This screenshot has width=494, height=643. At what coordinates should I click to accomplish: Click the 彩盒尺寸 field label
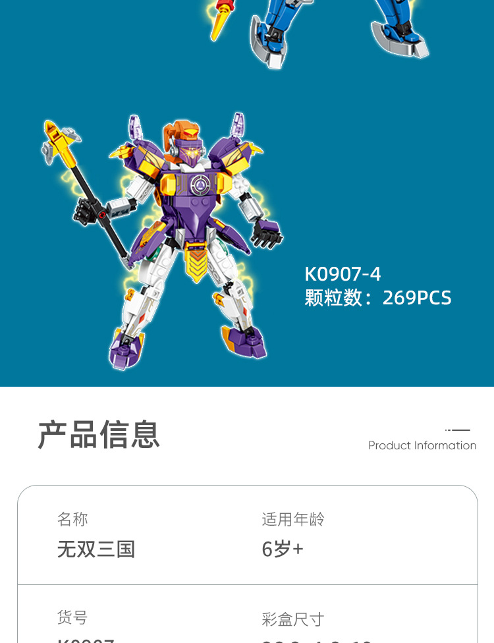coord(293,619)
